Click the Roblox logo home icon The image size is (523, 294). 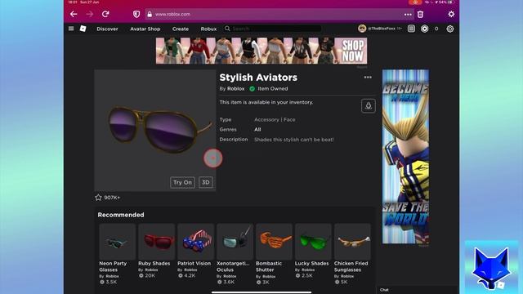pos(83,29)
